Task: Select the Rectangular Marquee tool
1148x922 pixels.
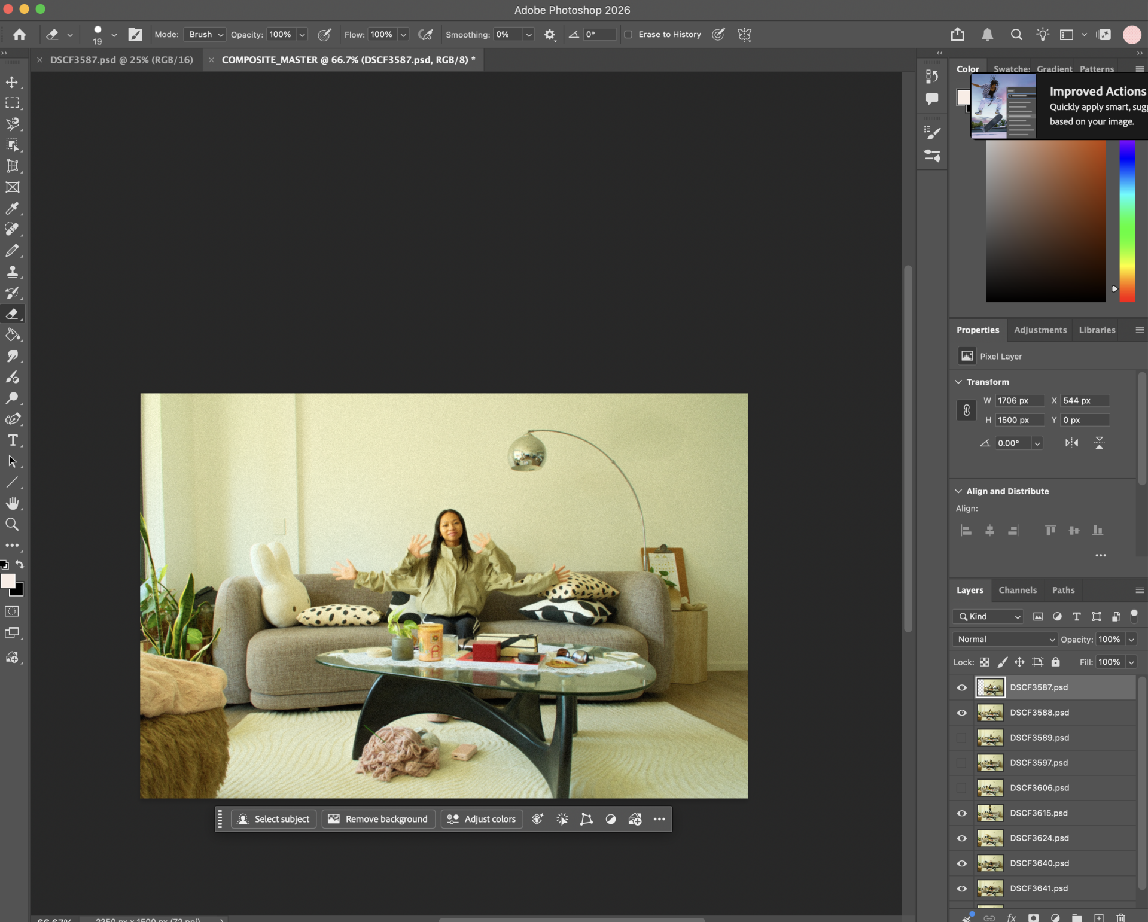Action: [12, 103]
